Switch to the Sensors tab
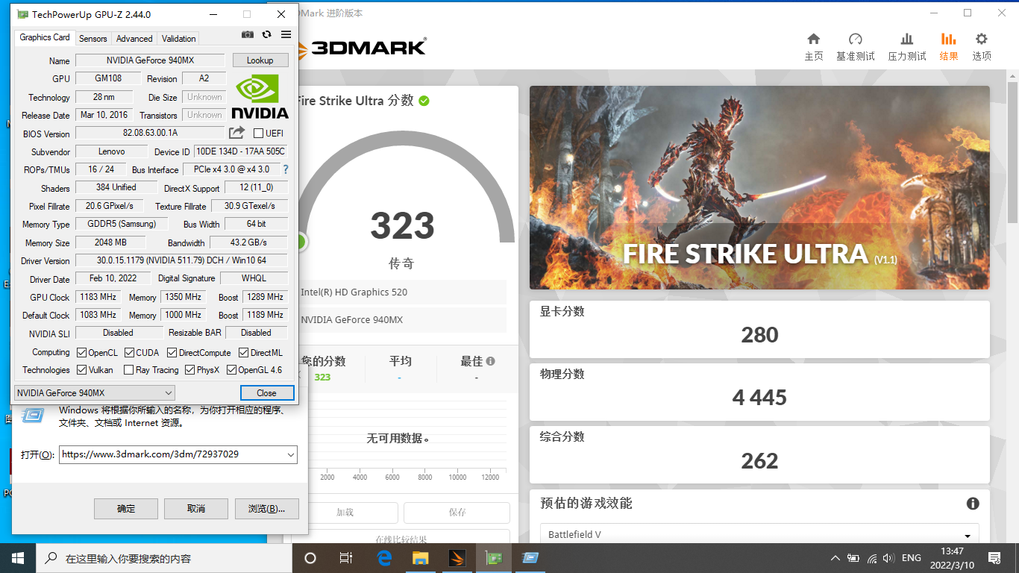The image size is (1019, 573). point(93,38)
